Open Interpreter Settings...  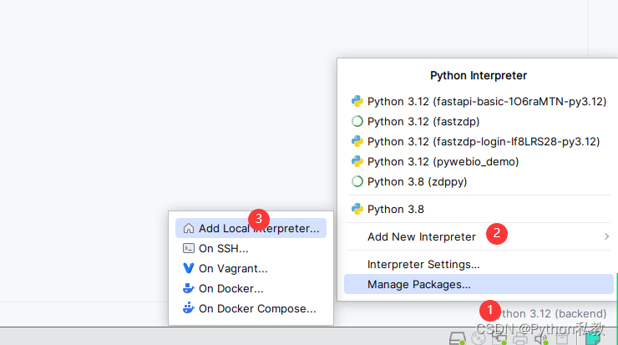[x=479, y=264]
